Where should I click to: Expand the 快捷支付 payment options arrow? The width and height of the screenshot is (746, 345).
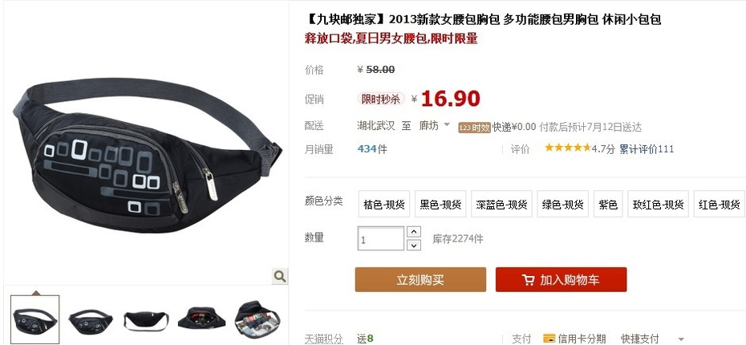(681, 339)
